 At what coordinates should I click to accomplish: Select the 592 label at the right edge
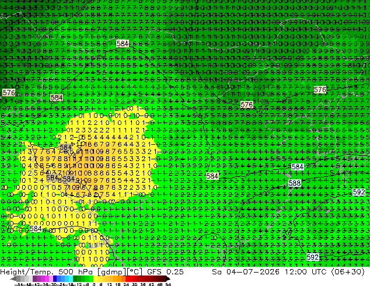pos(359,192)
